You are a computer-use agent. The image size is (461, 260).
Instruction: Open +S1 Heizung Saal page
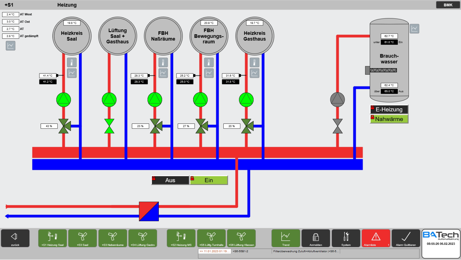coord(52,238)
